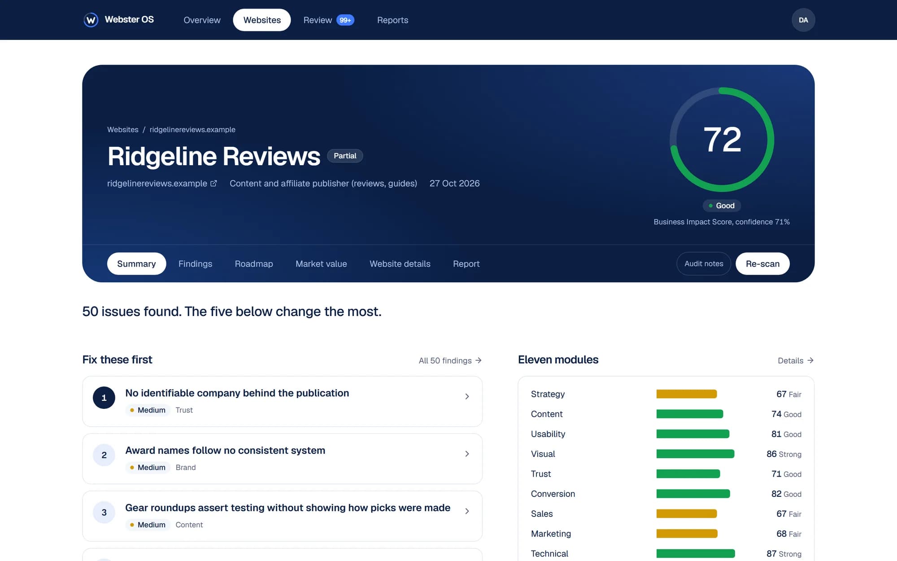Click the Good rating pill under score

[x=722, y=206]
